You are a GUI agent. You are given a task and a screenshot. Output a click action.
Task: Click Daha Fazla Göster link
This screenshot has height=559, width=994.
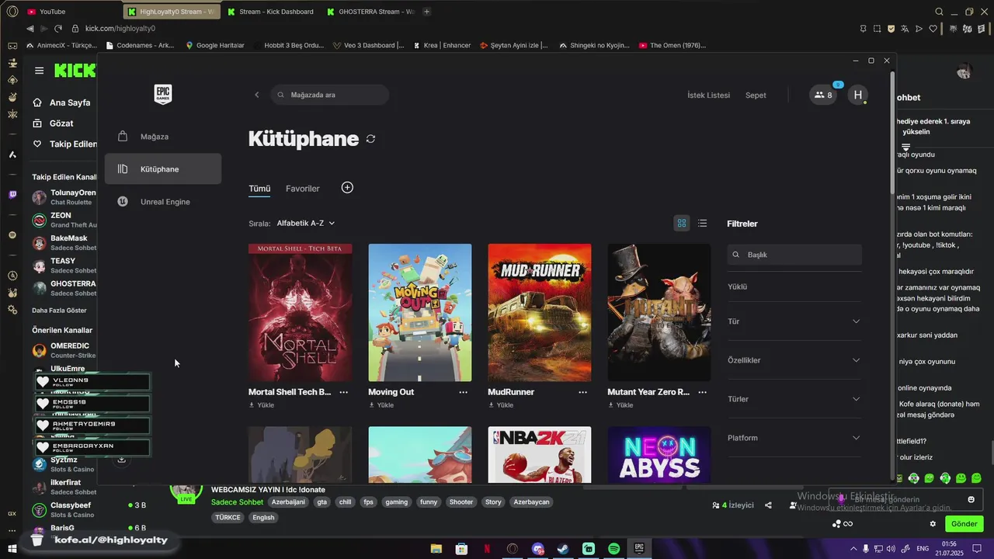[x=59, y=311]
